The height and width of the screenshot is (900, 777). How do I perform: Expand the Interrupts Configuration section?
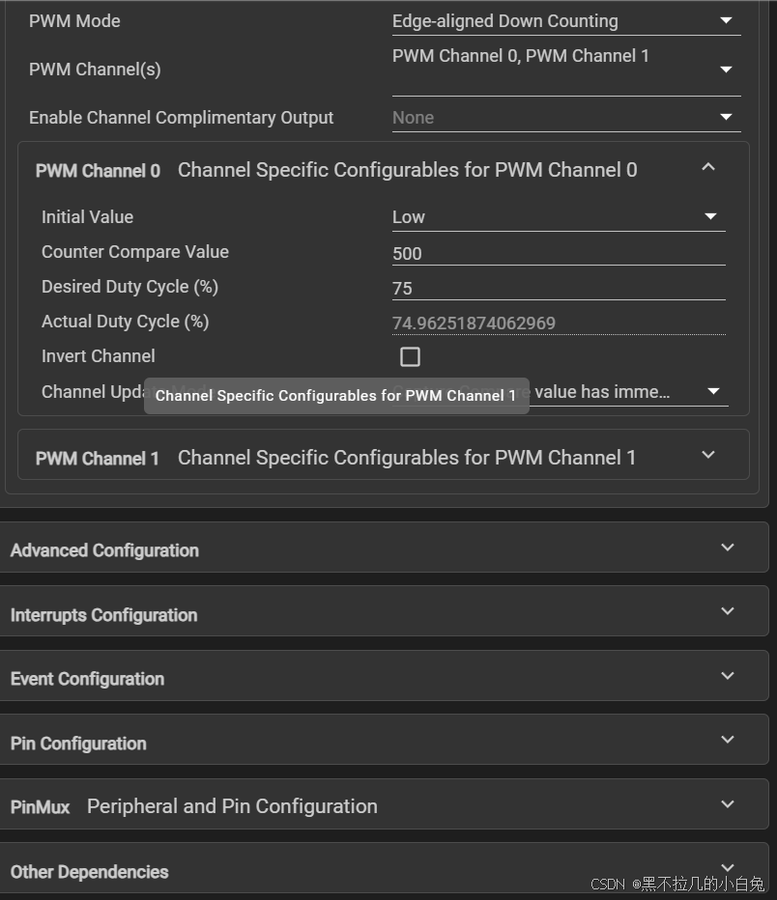click(x=727, y=610)
